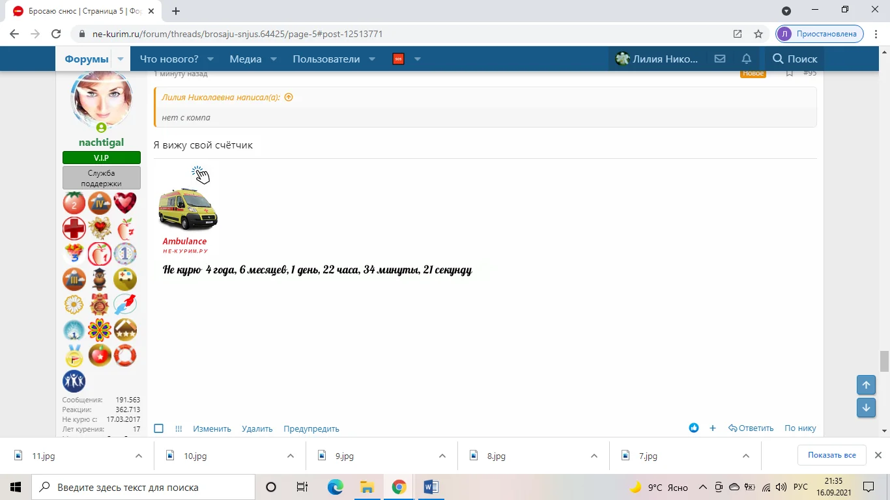Click the red cross badge
The width and height of the screenshot is (890, 500).
click(74, 229)
